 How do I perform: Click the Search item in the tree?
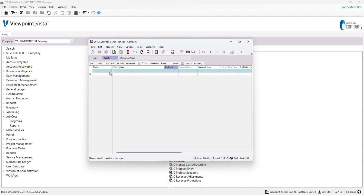[x=10, y=48]
